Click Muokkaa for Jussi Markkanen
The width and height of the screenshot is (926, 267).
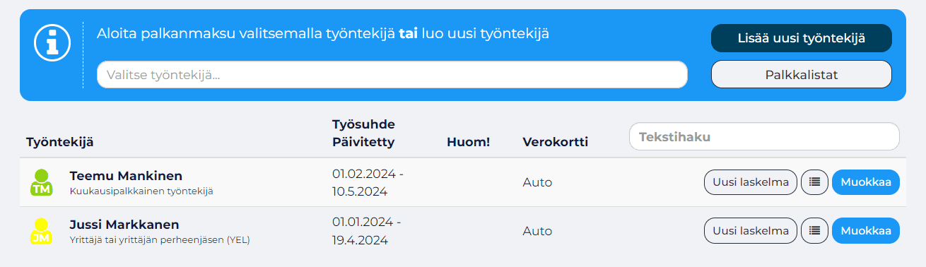click(865, 230)
